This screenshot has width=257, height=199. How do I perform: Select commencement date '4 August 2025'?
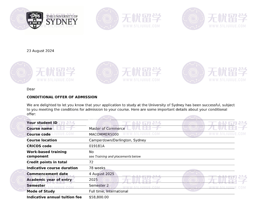click(x=102, y=174)
